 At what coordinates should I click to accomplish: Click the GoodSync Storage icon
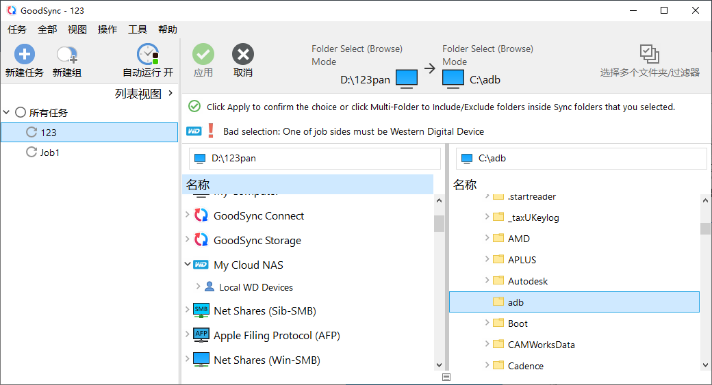click(201, 240)
